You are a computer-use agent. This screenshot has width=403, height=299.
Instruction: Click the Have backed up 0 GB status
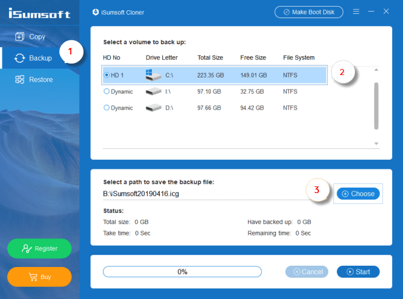pyautogui.click(x=279, y=222)
